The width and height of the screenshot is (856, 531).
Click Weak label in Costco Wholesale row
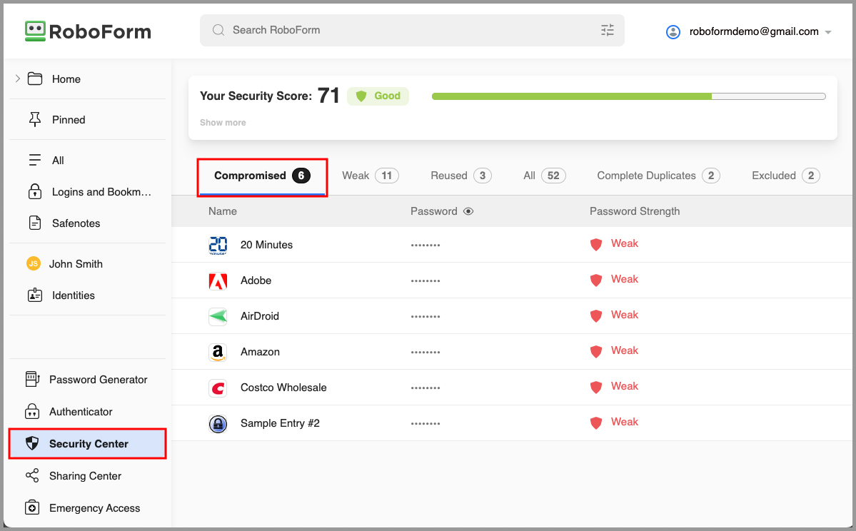tap(625, 386)
